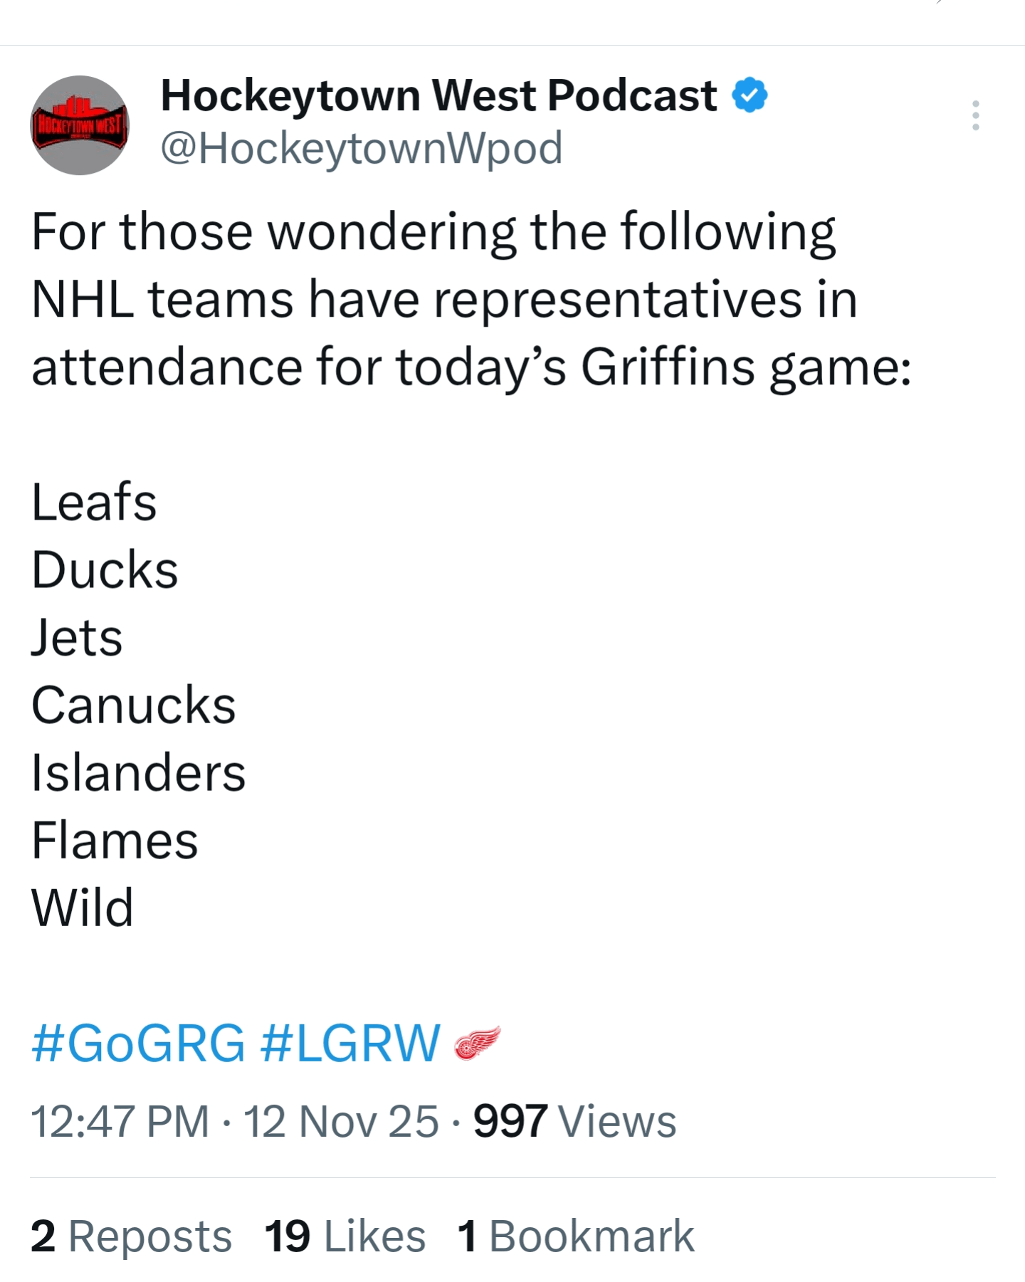The image size is (1025, 1282).
Task: Visit the @HockeytownWpod handle
Action: click(362, 148)
